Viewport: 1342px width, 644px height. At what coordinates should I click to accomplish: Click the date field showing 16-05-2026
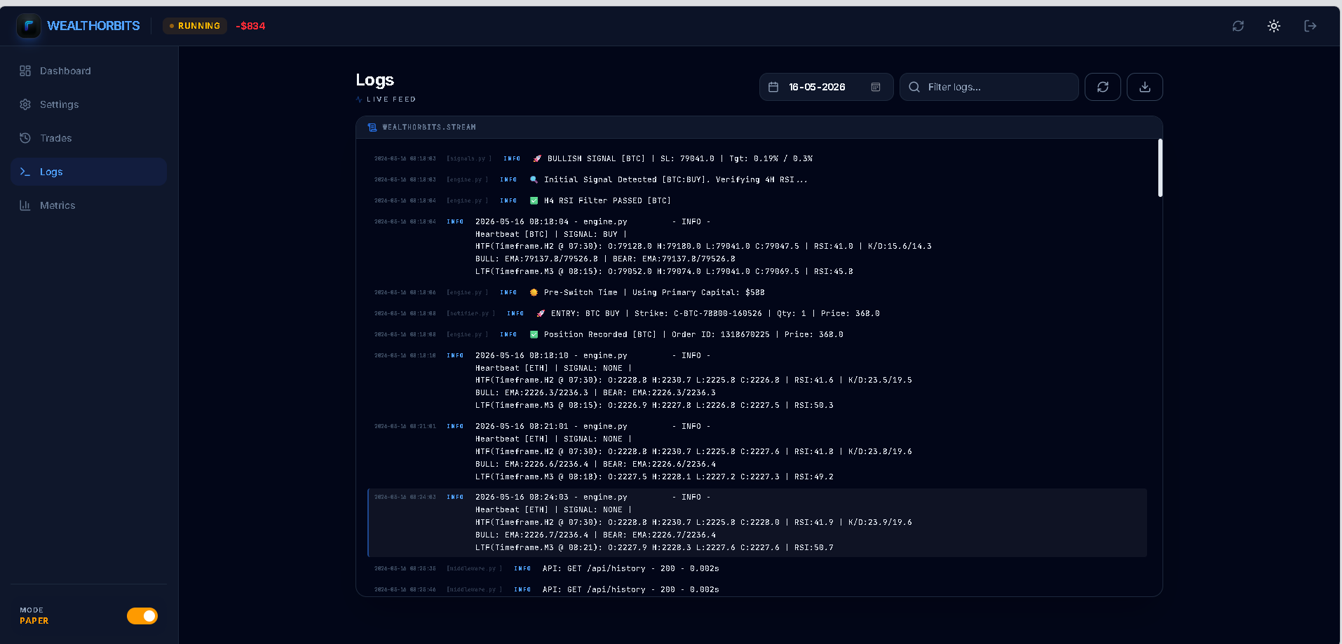click(x=826, y=87)
